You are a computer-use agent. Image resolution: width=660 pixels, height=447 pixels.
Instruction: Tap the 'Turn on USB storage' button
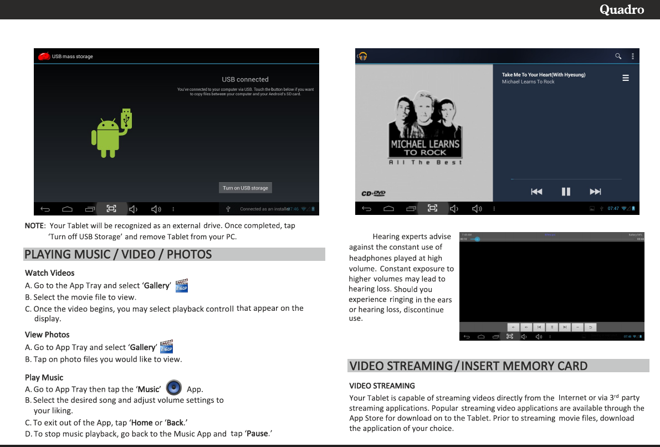[x=245, y=188]
